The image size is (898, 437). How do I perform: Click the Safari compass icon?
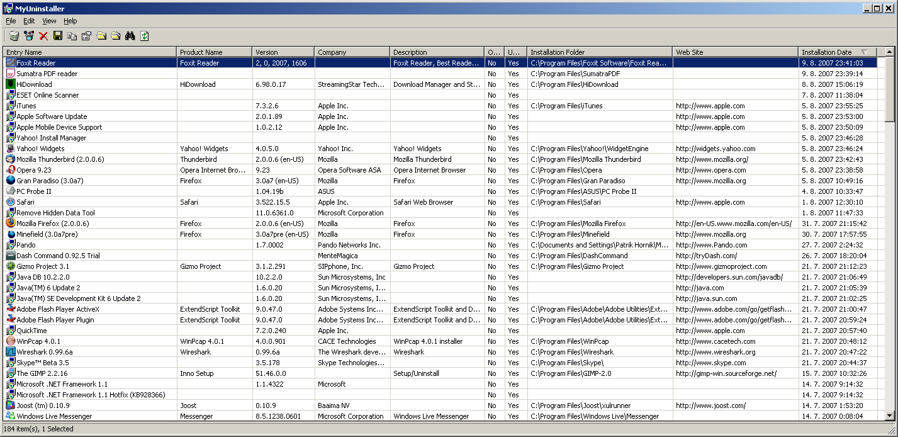click(x=11, y=202)
